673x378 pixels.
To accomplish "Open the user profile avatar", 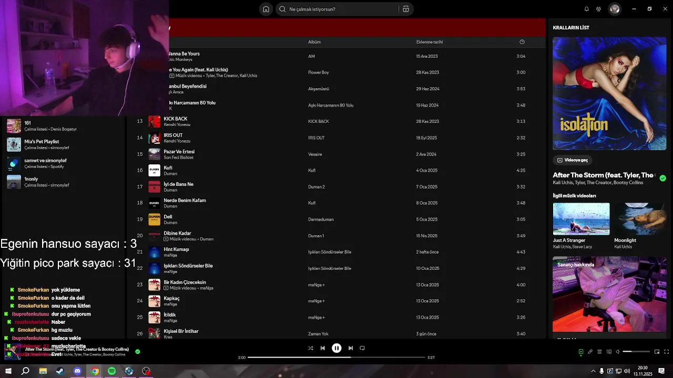I will click(x=615, y=9).
